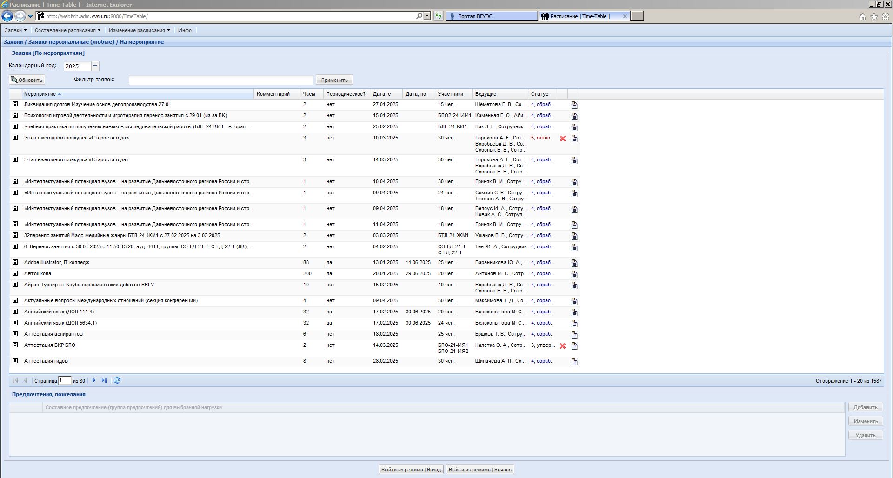The height and width of the screenshot is (478, 893).
Task: Refresh grid using the paging toolbar reload icon
Action: tap(117, 380)
